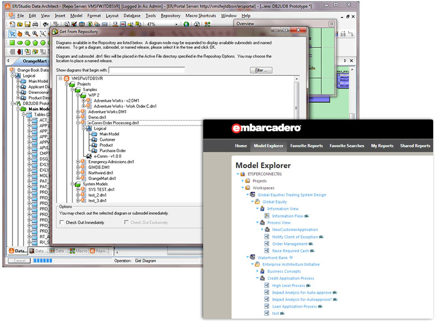Switch to portal Favorite Reports tab
Screen dimensions: 437x323
pyautogui.click(x=306, y=146)
